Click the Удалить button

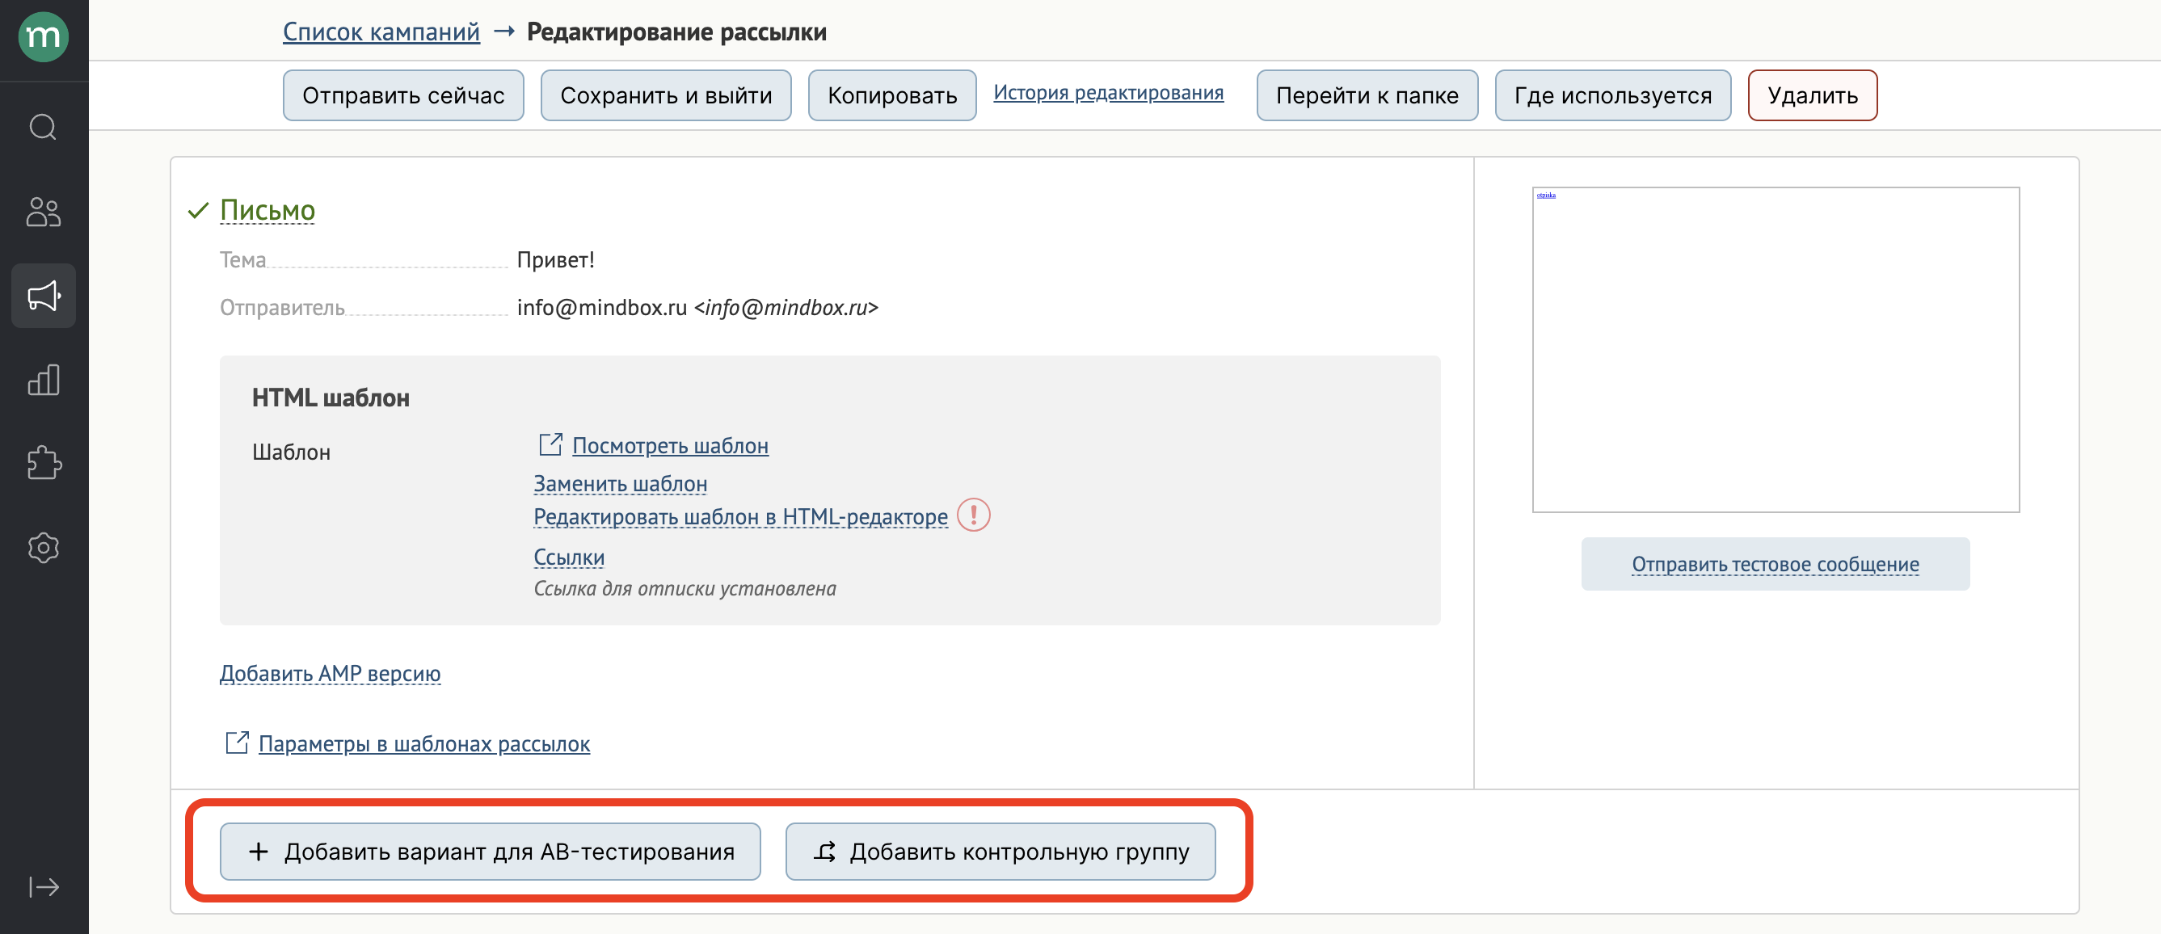tap(1812, 95)
